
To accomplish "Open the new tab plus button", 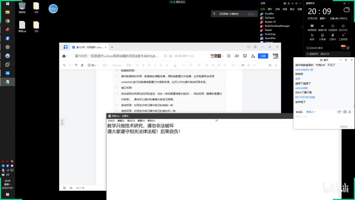I will (112, 47).
